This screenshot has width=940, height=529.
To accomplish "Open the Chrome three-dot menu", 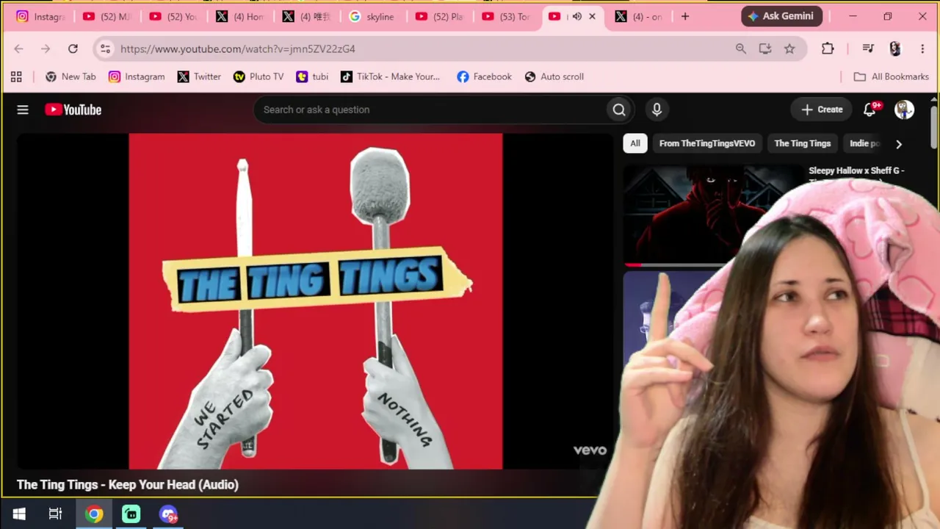I will pos(922,48).
